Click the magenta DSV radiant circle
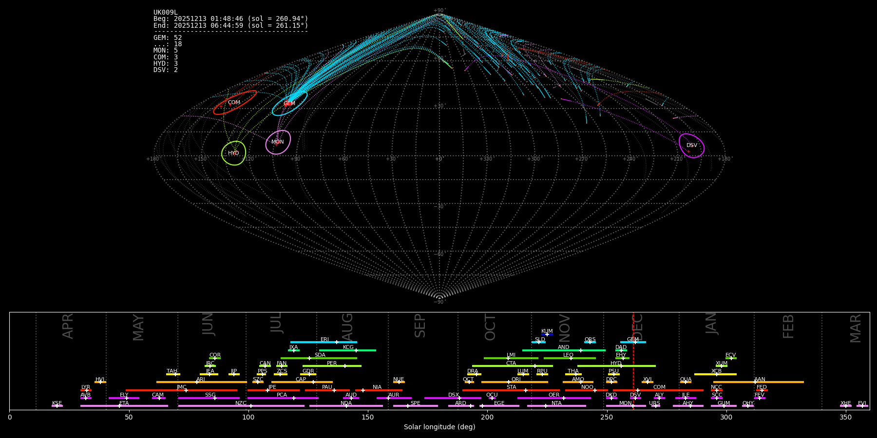 point(691,146)
